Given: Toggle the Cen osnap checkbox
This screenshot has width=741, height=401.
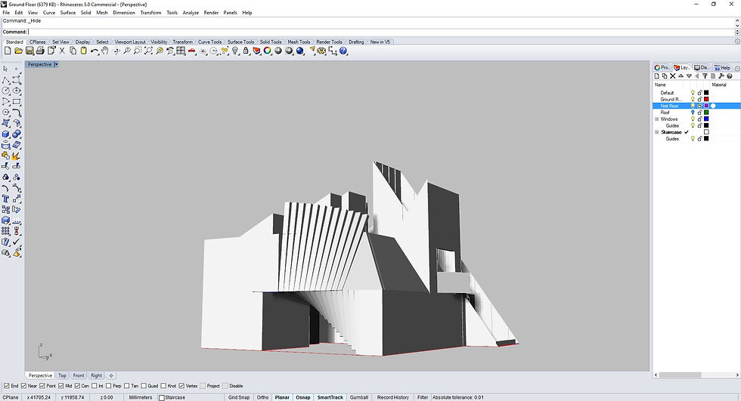Looking at the screenshot, I should click(x=77, y=386).
